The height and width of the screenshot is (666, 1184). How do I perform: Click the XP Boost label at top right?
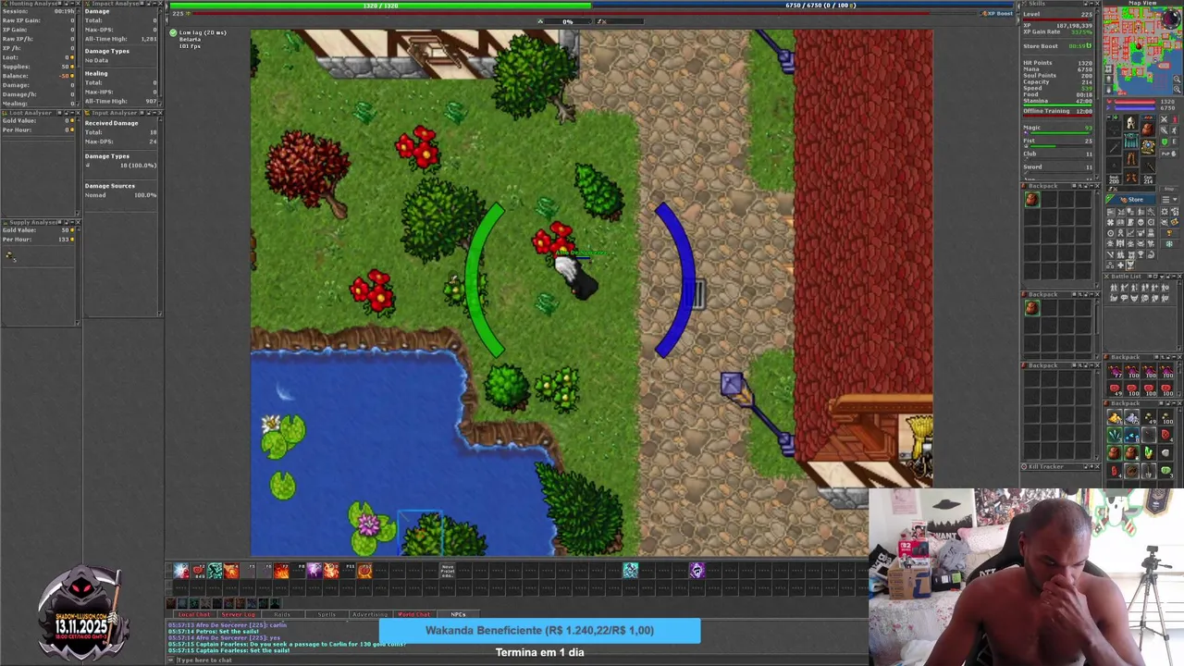(1000, 13)
